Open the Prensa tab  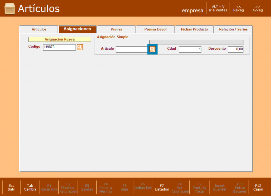click(116, 30)
